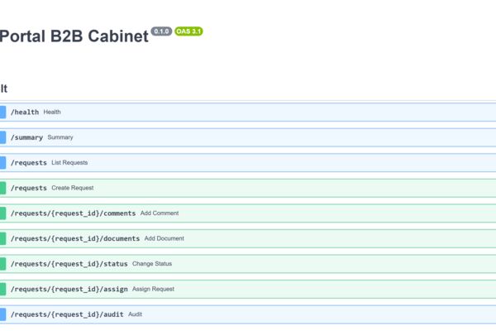Click the method badge on /health row
The width and height of the screenshot is (496, 331).
point(2,113)
